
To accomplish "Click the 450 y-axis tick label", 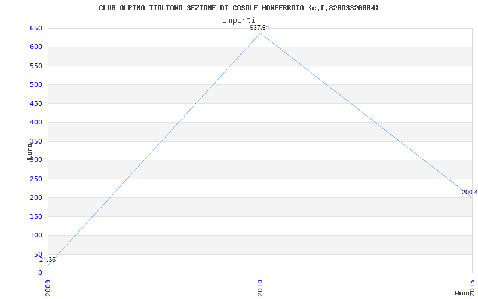I will point(36,103).
